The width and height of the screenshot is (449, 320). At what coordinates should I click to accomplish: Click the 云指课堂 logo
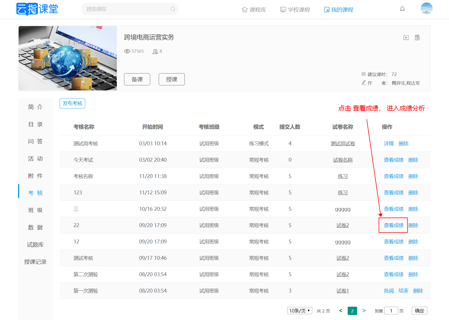pos(37,9)
